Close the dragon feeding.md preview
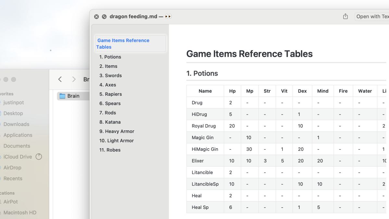This screenshot has height=219, width=389. click(x=96, y=17)
